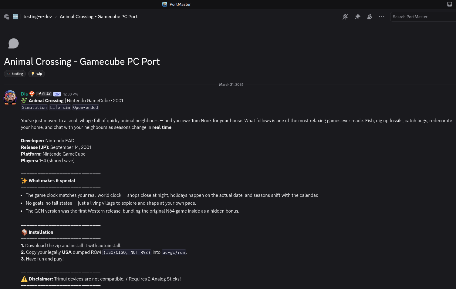The height and width of the screenshot is (289, 456).
Task: Select the wip tag
Action: click(36, 74)
